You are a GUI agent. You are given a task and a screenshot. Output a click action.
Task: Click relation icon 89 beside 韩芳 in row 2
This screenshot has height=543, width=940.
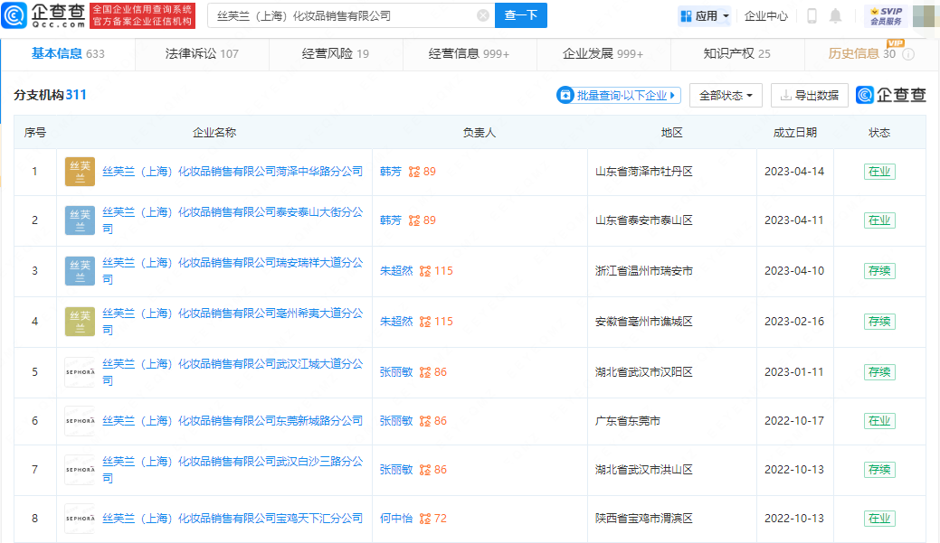(422, 220)
